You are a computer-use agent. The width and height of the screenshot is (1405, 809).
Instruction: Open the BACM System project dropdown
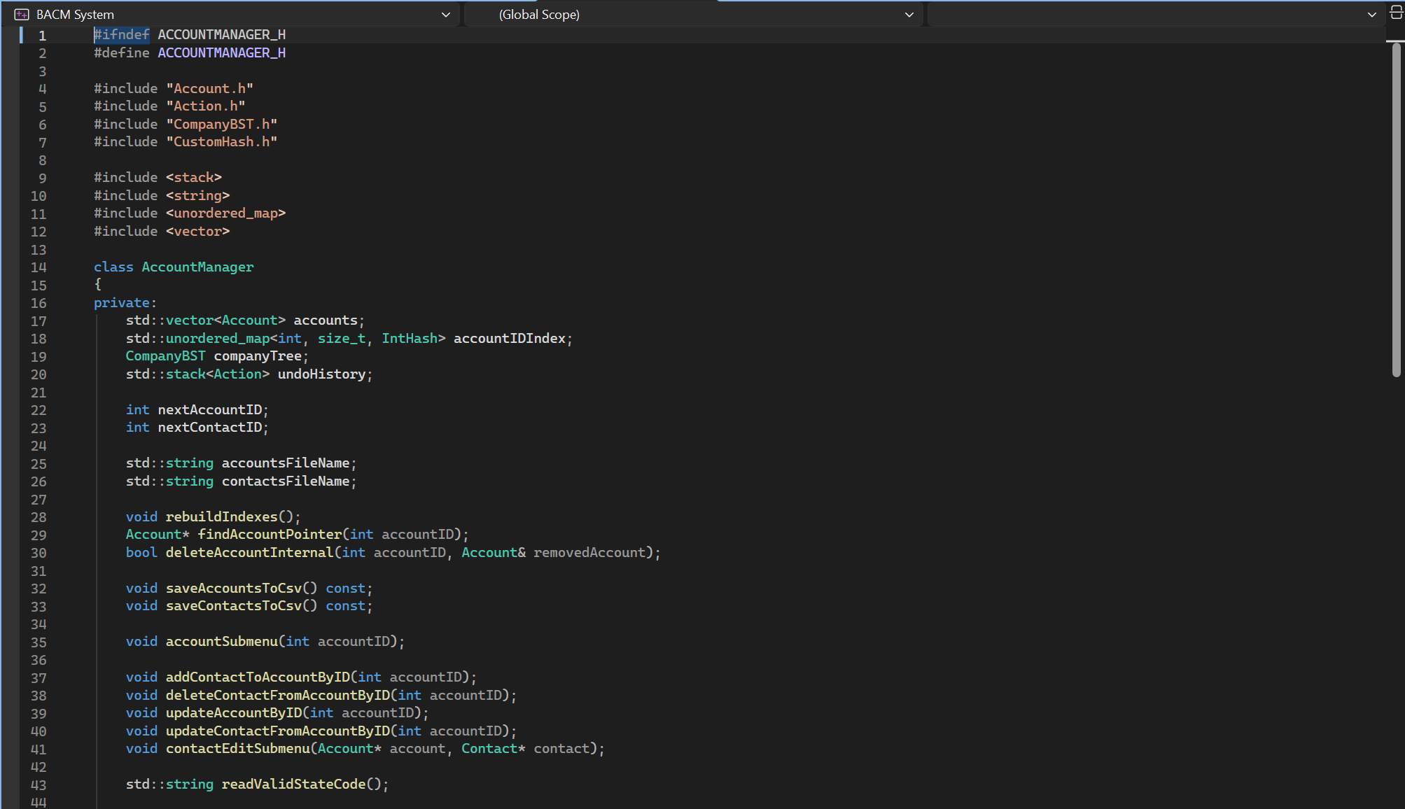coord(232,14)
